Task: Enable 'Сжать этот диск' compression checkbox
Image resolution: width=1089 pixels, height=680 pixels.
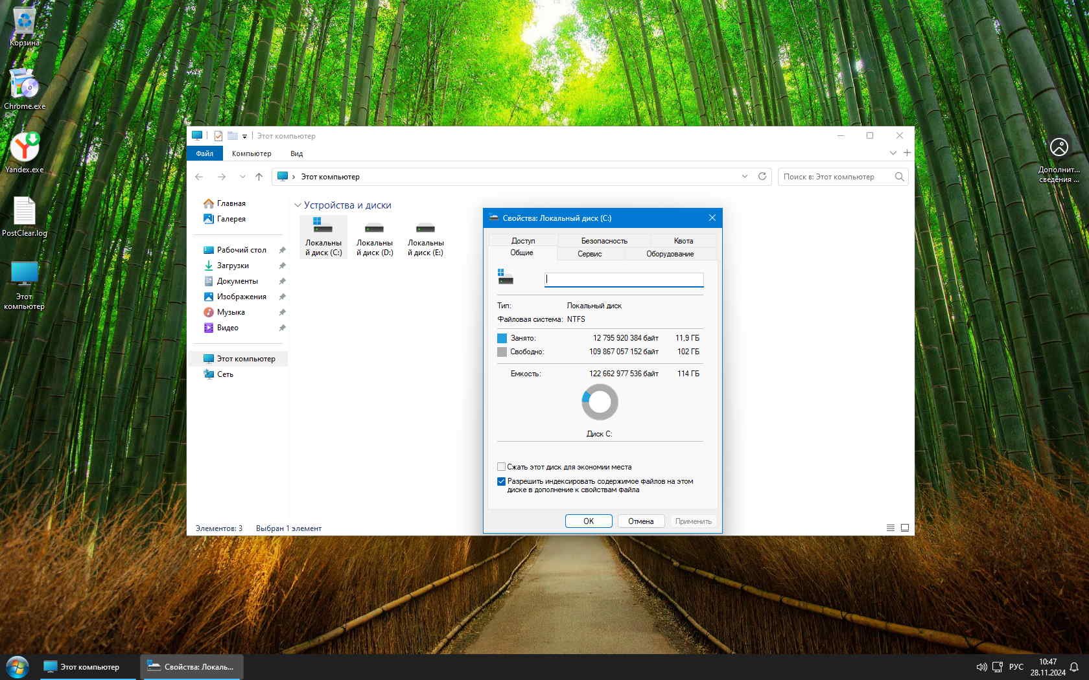Action: pos(501,466)
